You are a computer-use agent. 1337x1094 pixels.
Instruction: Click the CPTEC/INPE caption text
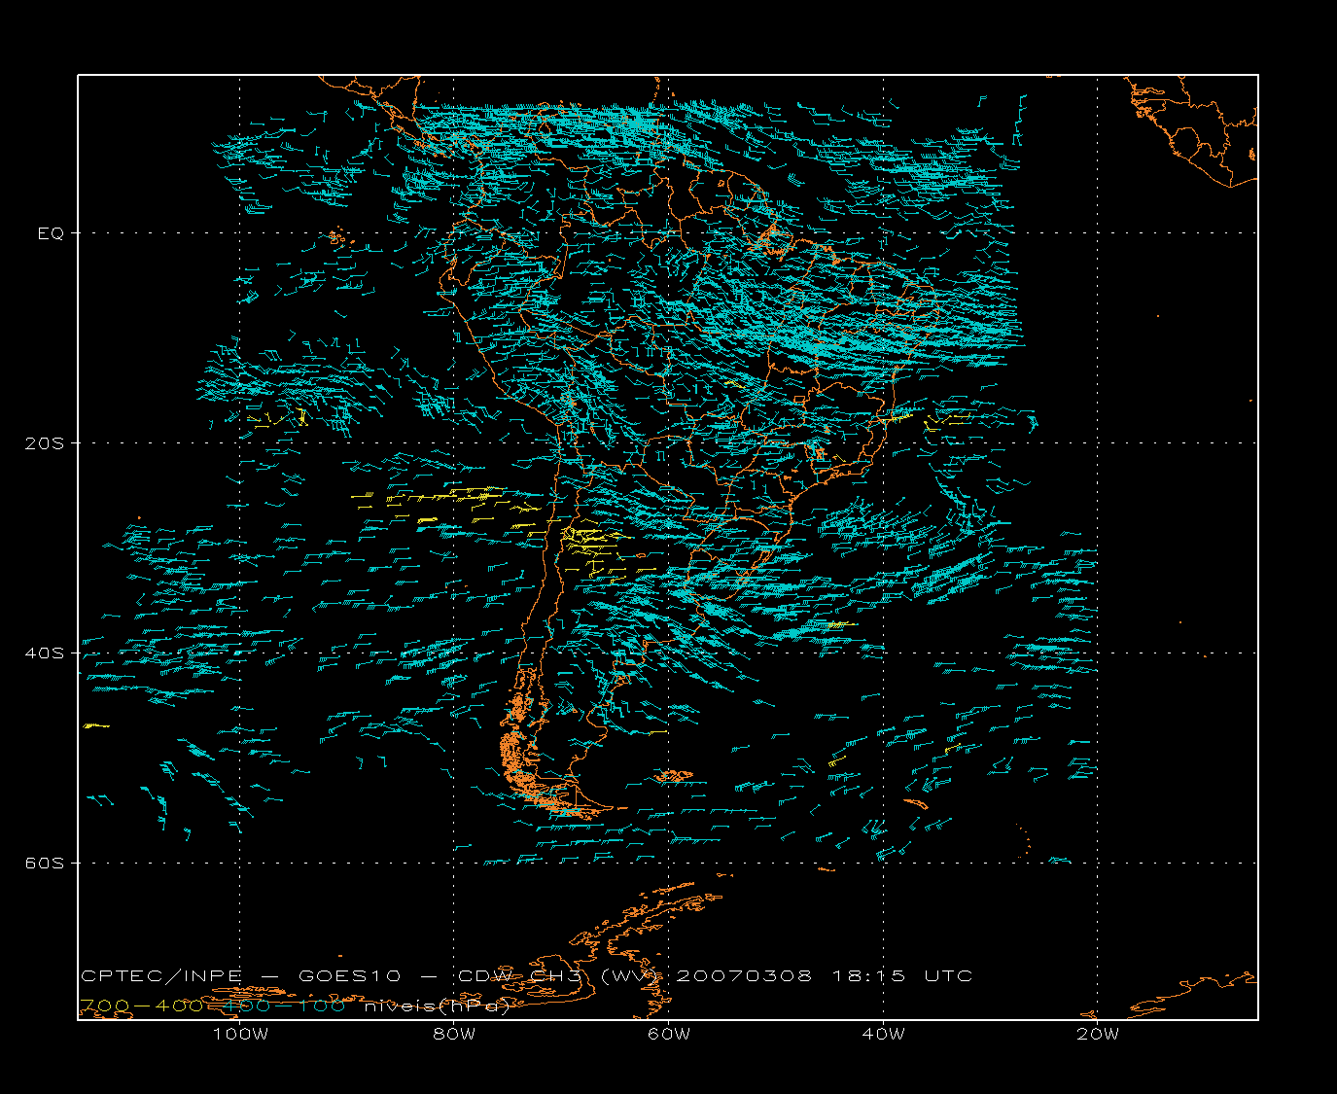(161, 975)
